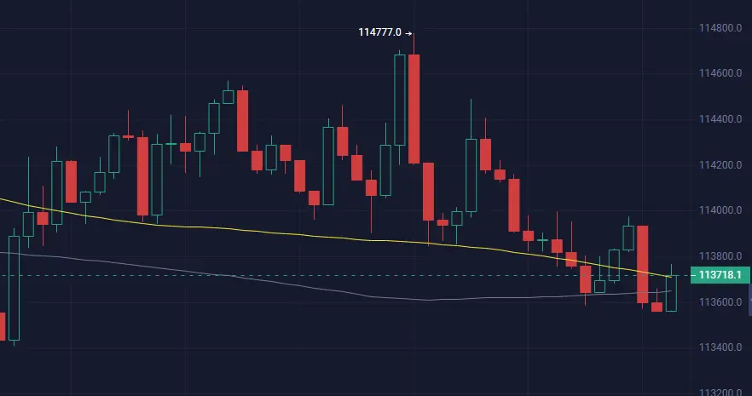
Task: Click the 114200.0 price axis label
Action: (x=720, y=165)
